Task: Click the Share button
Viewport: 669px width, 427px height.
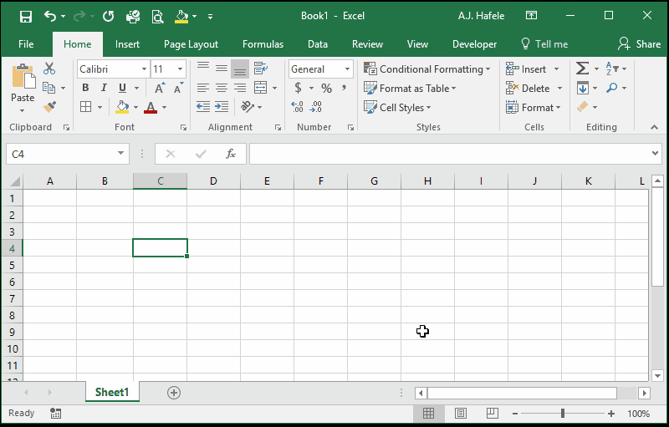Action: click(639, 44)
